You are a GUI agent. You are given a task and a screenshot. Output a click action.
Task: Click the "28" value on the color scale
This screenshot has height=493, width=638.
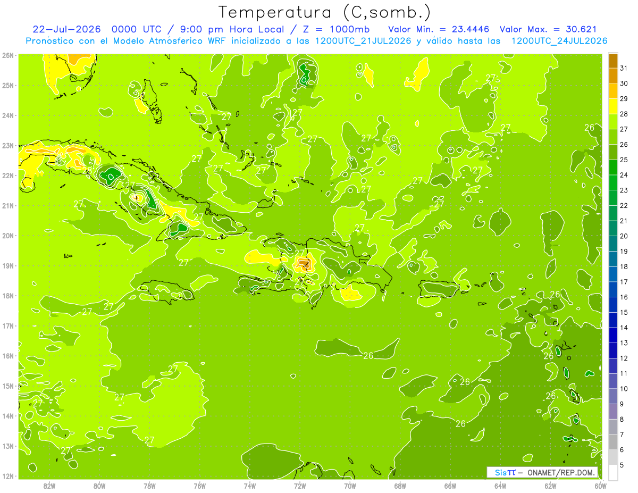tap(624, 114)
